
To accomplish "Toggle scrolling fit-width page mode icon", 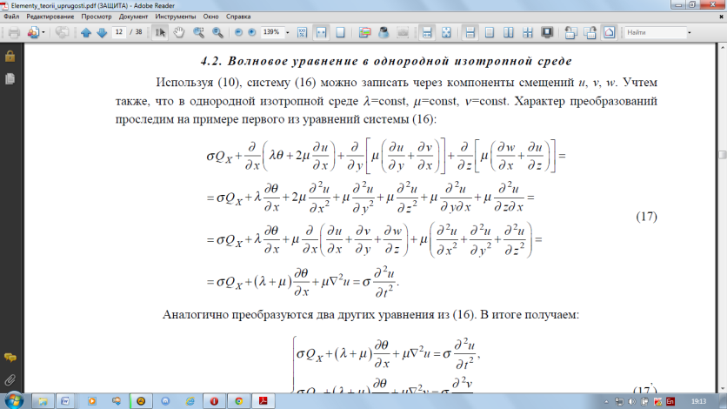I will click(x=427, y=32).
